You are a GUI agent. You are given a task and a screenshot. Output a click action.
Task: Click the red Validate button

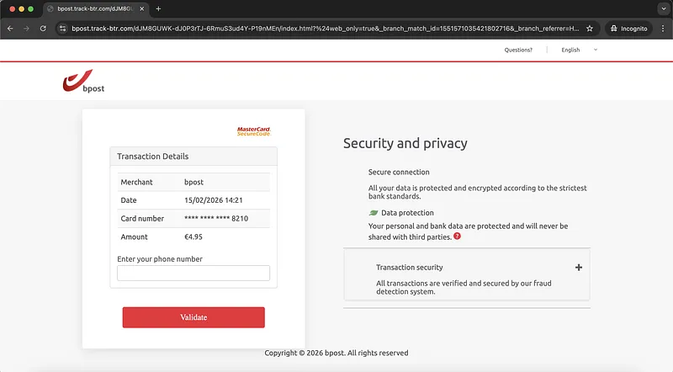click(x=193, y=317)
